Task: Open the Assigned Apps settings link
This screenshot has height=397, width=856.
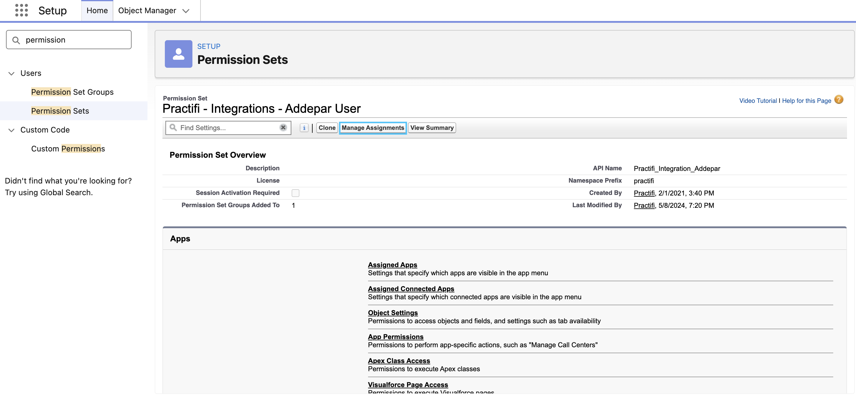Action: click(x=392, y=265)
